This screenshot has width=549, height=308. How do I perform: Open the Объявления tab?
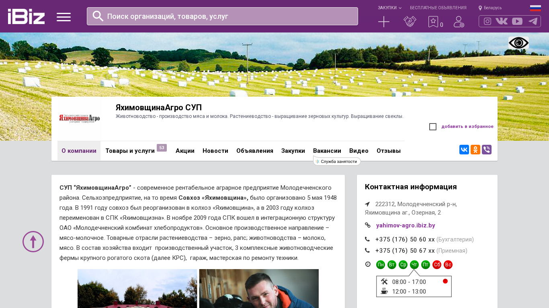click(255, 151)
